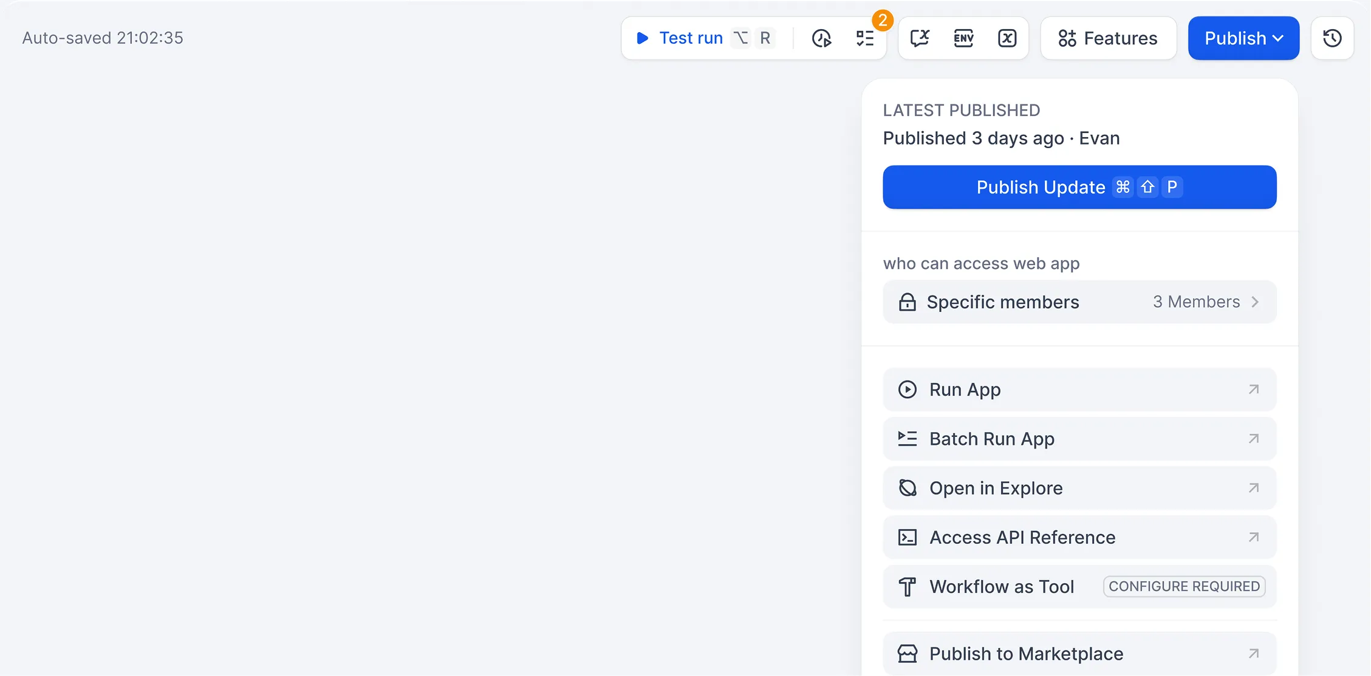Image resolution: width=1371 pixels, height=676 pixels.
Task: Select Run App
Action: pyautogui.click(x=1079, y=390)
